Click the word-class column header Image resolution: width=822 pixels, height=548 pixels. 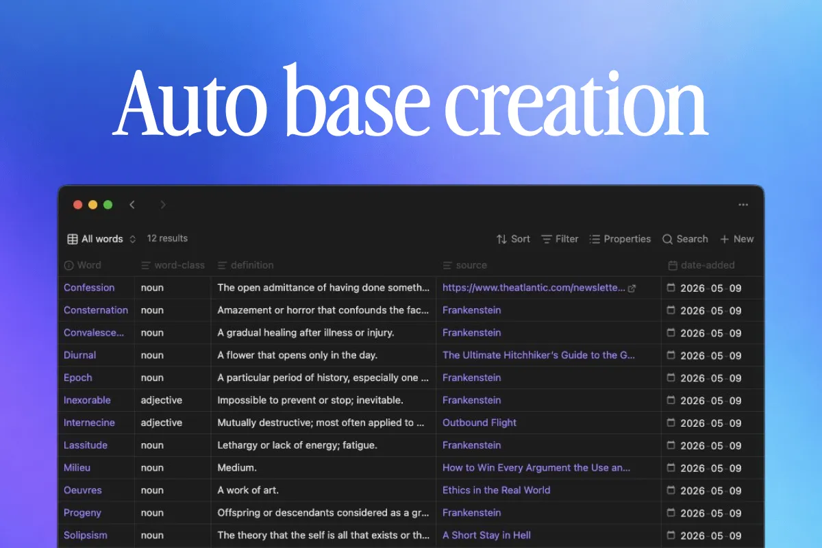point(173,265)
